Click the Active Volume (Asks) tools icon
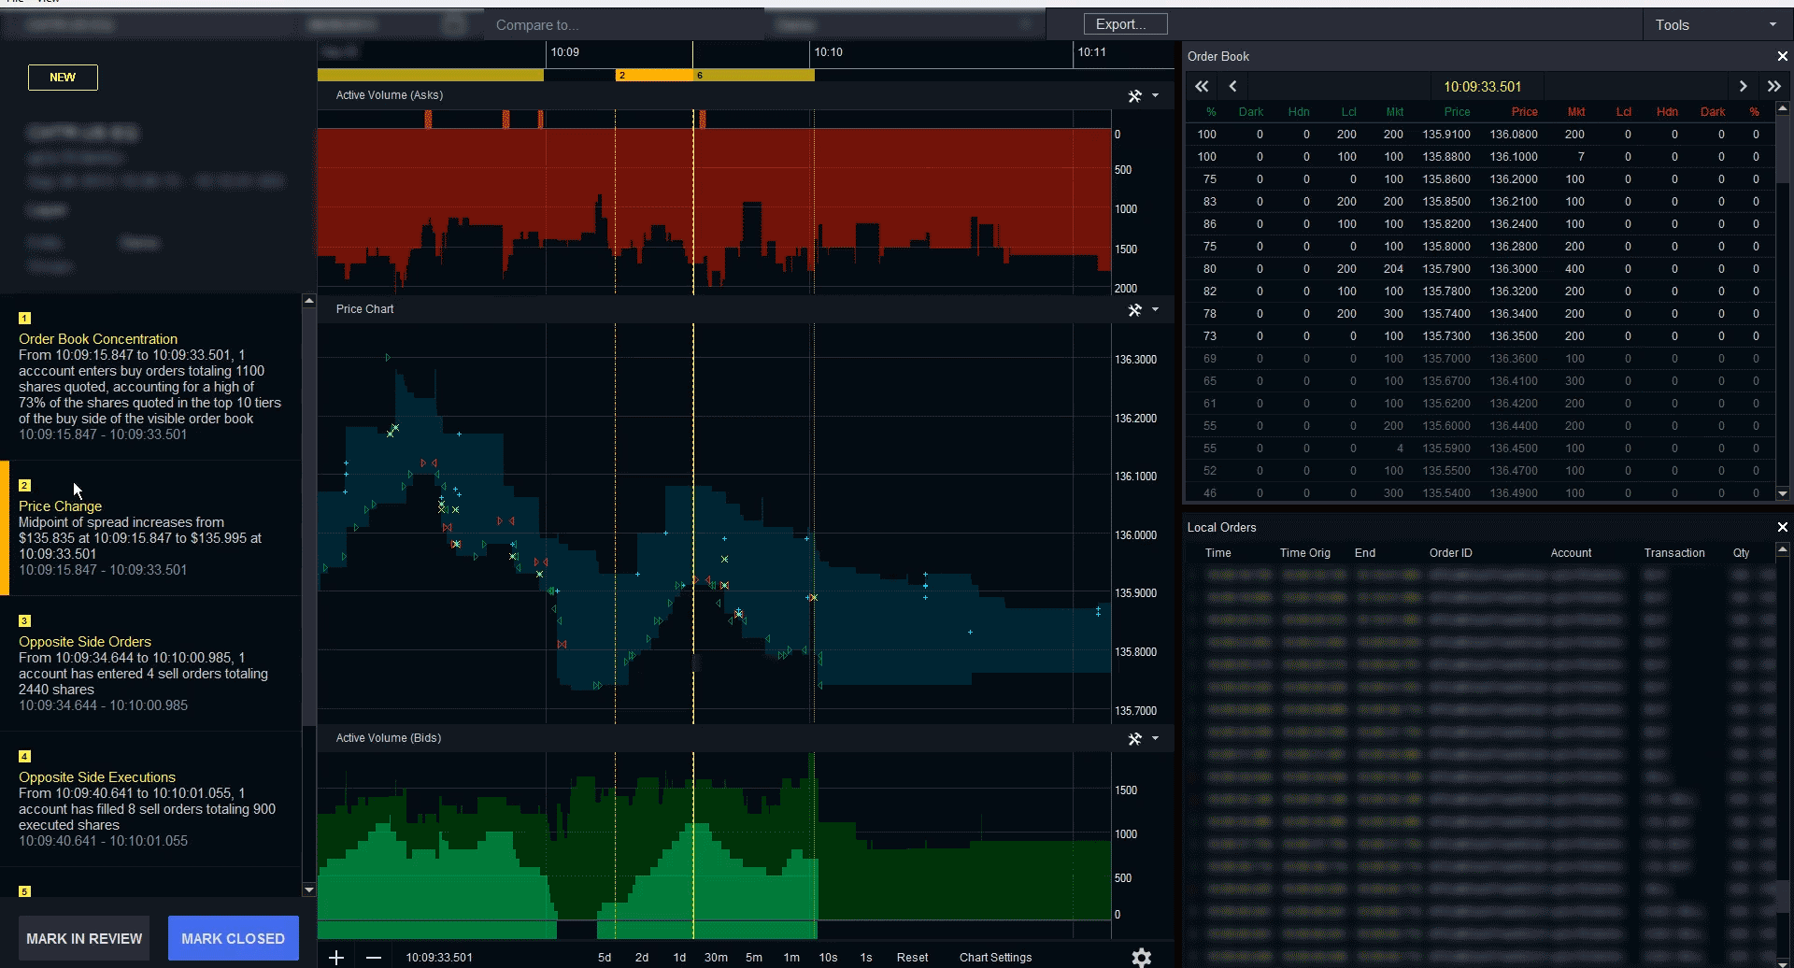 (x=1134, y=96)
